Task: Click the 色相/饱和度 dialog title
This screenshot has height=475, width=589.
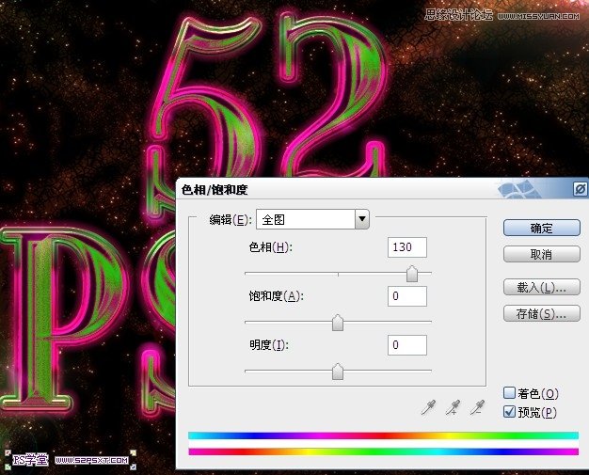Action: [x=215, y=190]
